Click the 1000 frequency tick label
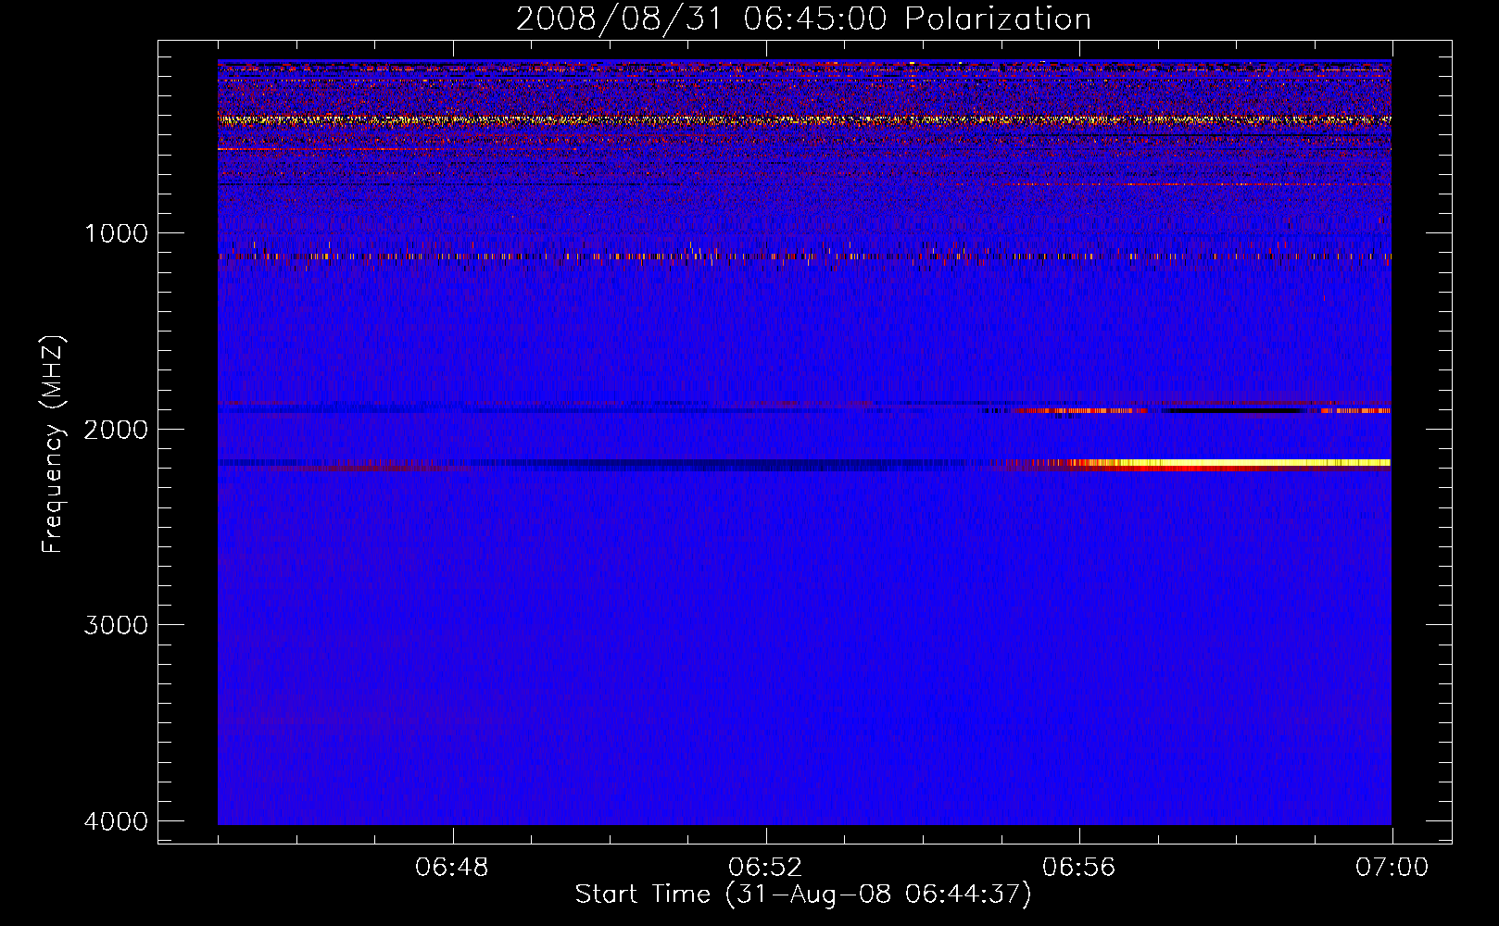Viewport: 1499px width, 926px height. (116, 232)
